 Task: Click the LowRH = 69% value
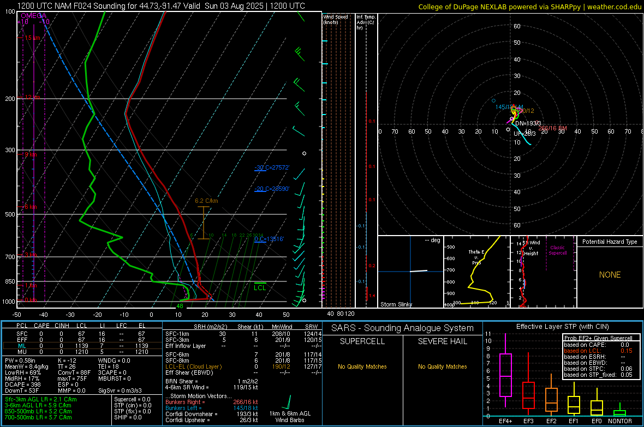pyautogui.click(x=22, y=372)
